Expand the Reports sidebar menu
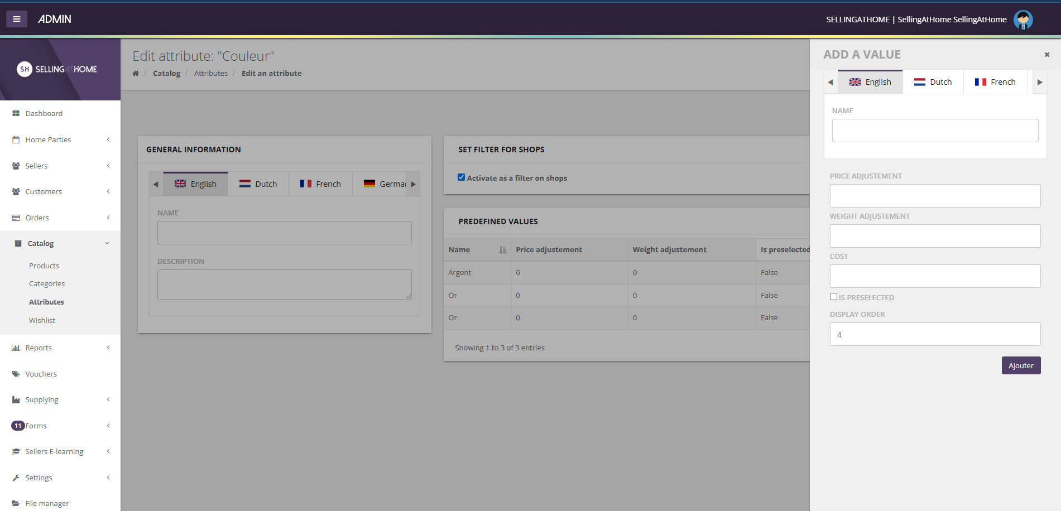This screenshot has height=511, width=1061. [39, 348]
